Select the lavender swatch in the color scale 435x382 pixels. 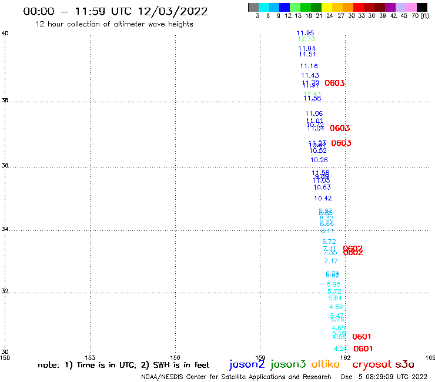point(401,7)
